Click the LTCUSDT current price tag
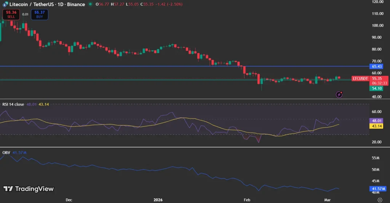Screen dimensions: 390x203 tap(360, 79)
